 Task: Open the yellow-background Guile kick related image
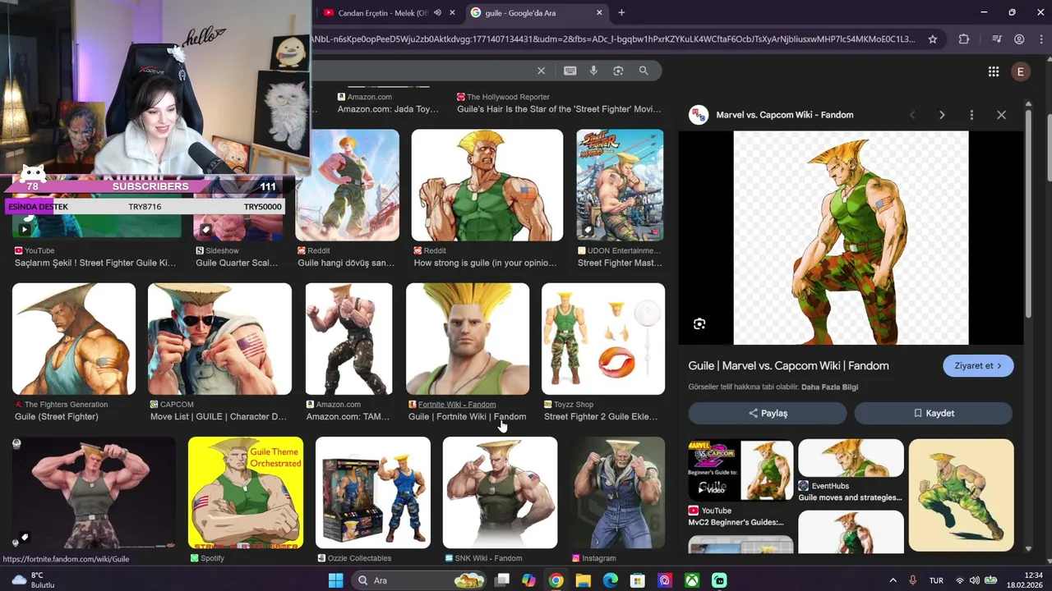(961, 495)
